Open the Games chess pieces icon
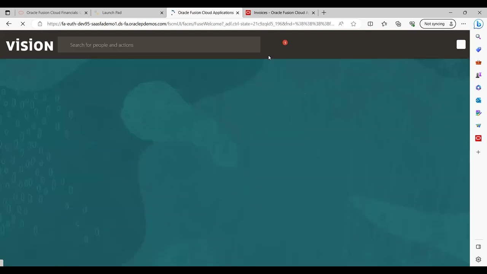This screenshot has height=274, width=487. pos(478,75)
